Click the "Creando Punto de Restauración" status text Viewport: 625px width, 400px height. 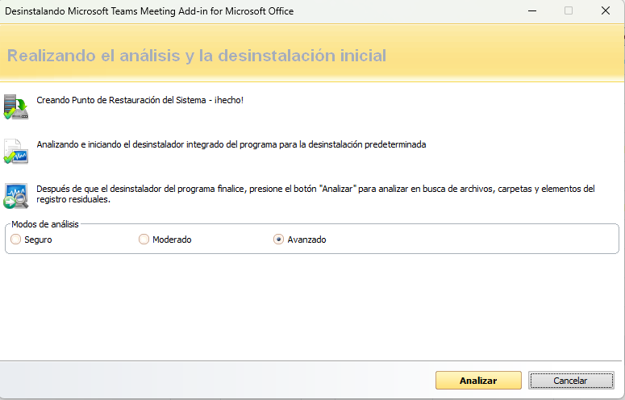tap(140, 101)
